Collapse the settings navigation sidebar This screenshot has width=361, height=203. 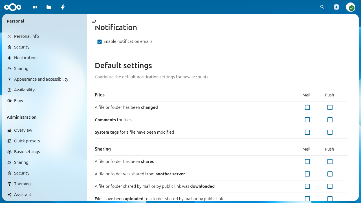pyautogui.click(x=94, y=21)
